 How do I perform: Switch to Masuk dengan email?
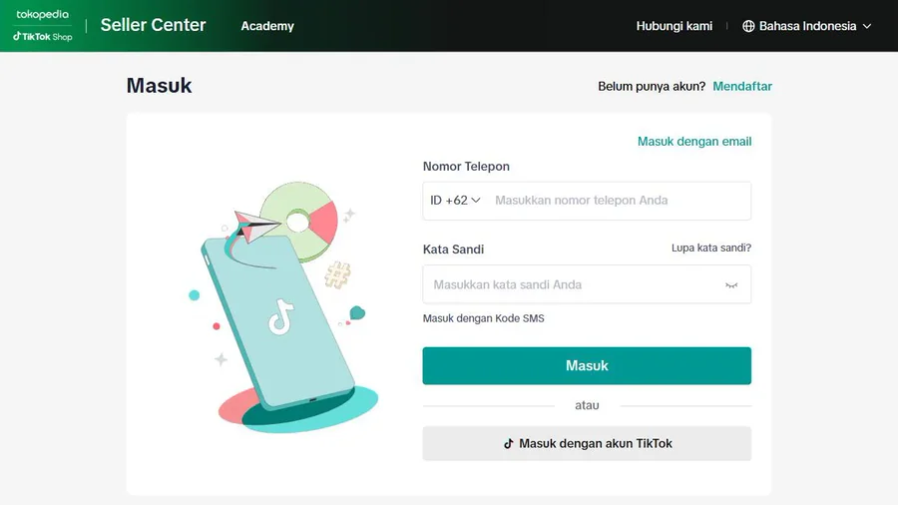pos(694,142)
